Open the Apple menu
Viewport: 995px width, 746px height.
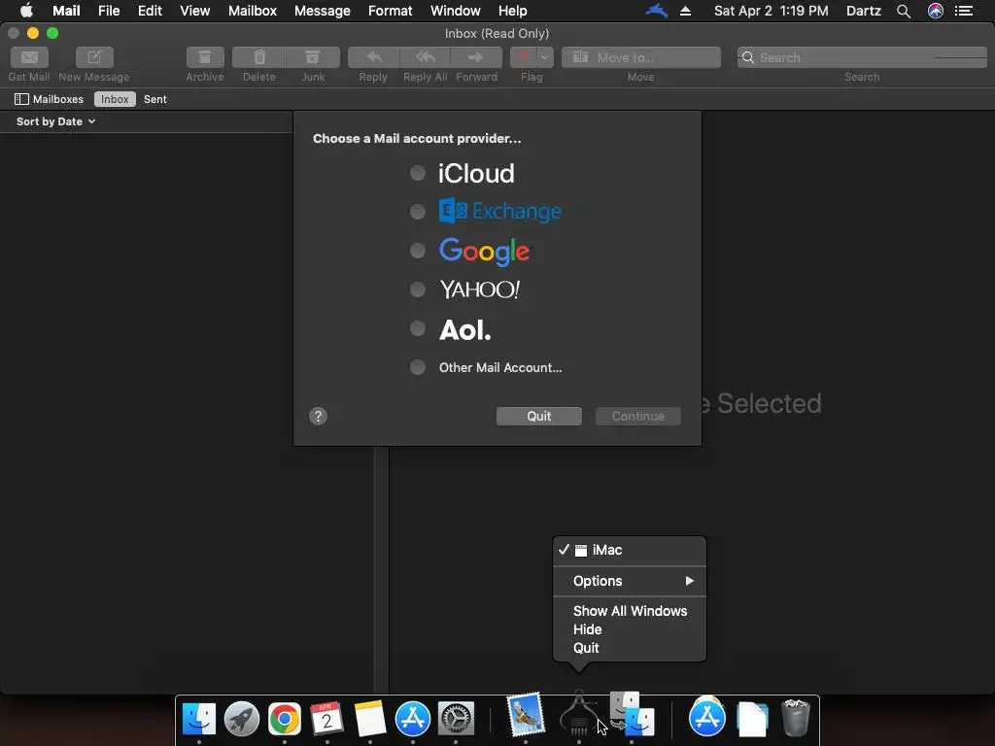coord(26,11)
